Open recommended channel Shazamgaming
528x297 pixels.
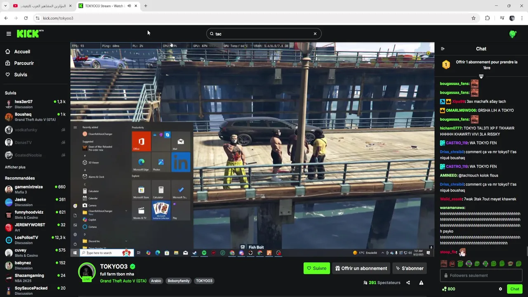coord(35,278)
